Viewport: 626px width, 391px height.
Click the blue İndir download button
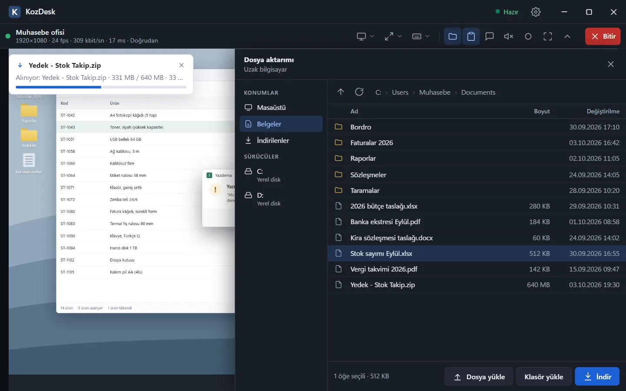597,377
